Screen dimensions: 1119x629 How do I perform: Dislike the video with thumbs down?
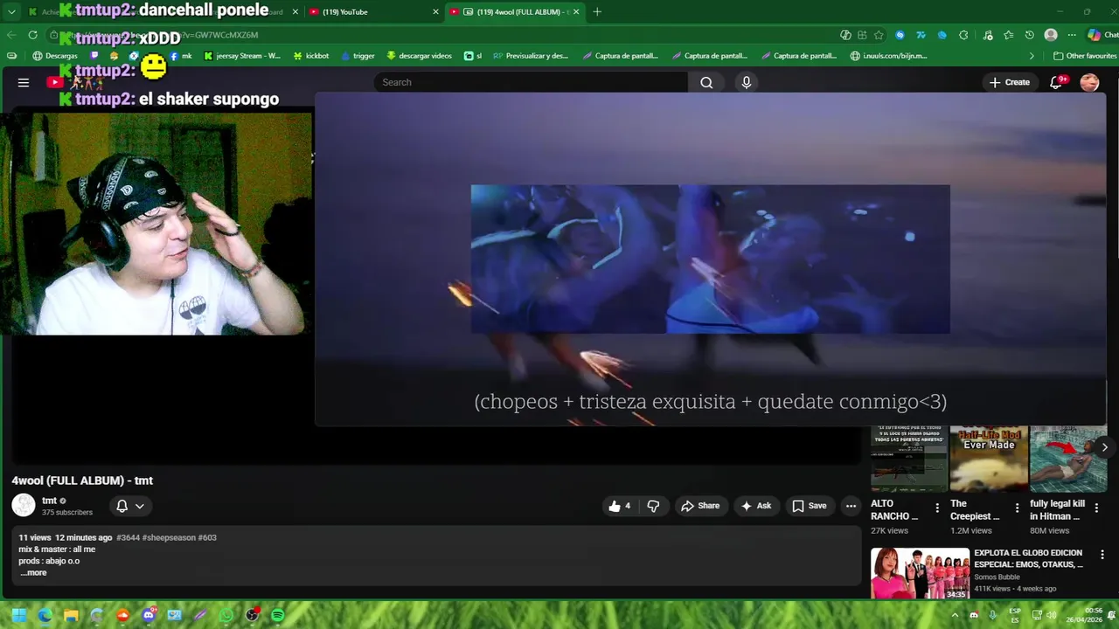click(x=653, y=506)
